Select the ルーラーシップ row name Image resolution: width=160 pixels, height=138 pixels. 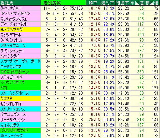tap(20, 136)
